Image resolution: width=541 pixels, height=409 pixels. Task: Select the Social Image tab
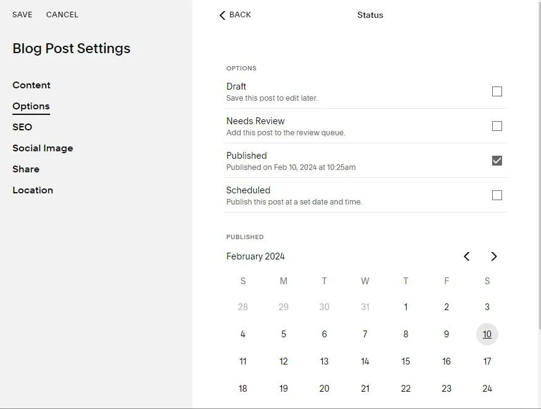(x=43, y=148)
